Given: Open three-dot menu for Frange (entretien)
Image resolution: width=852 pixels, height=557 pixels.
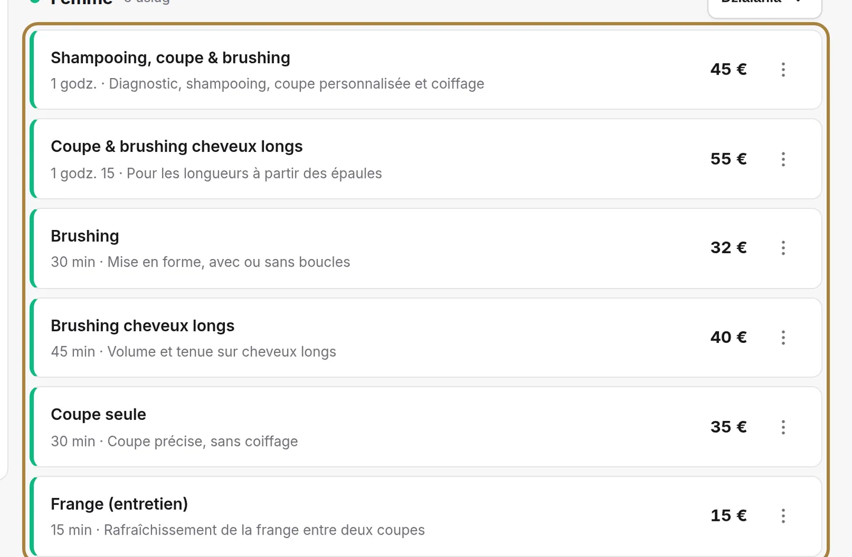Looking at the screenshot, I should [783, 516].
